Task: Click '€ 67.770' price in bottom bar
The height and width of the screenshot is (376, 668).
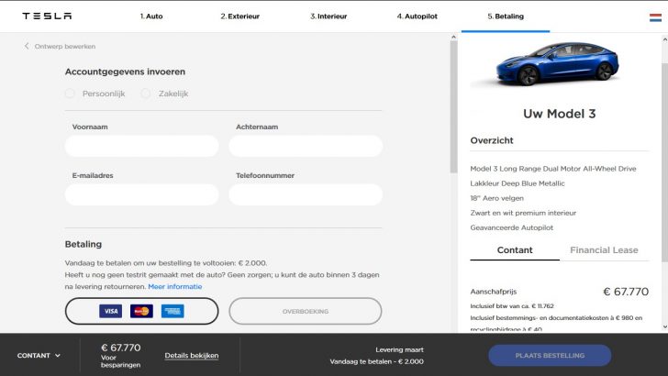Action: pyautogui.click(x=120, y=348)
